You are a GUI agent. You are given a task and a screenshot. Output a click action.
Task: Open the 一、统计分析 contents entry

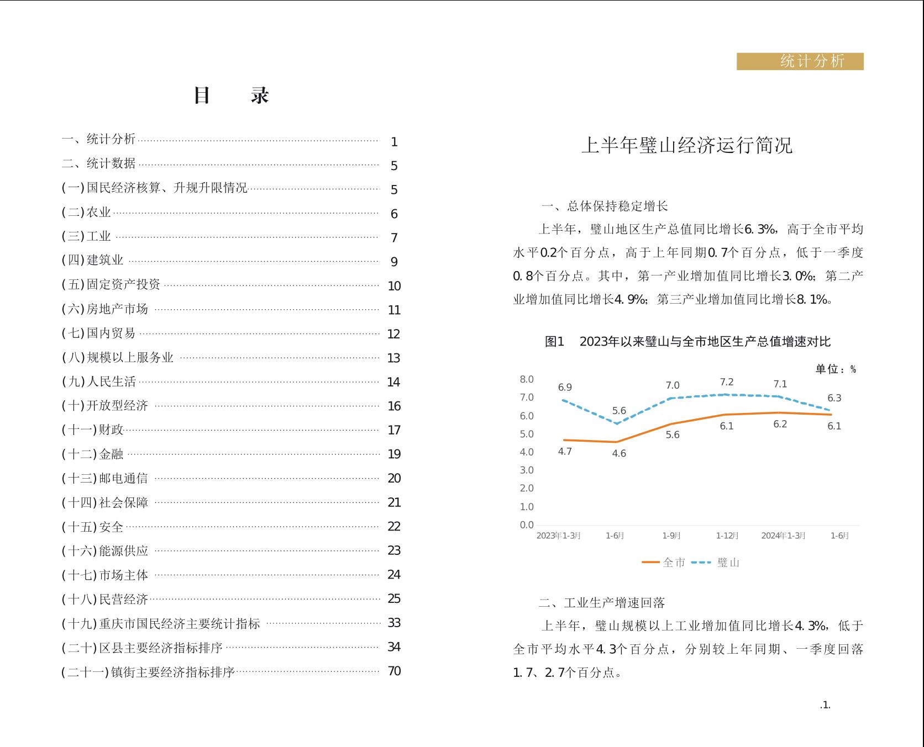click(x=230, y=140)
